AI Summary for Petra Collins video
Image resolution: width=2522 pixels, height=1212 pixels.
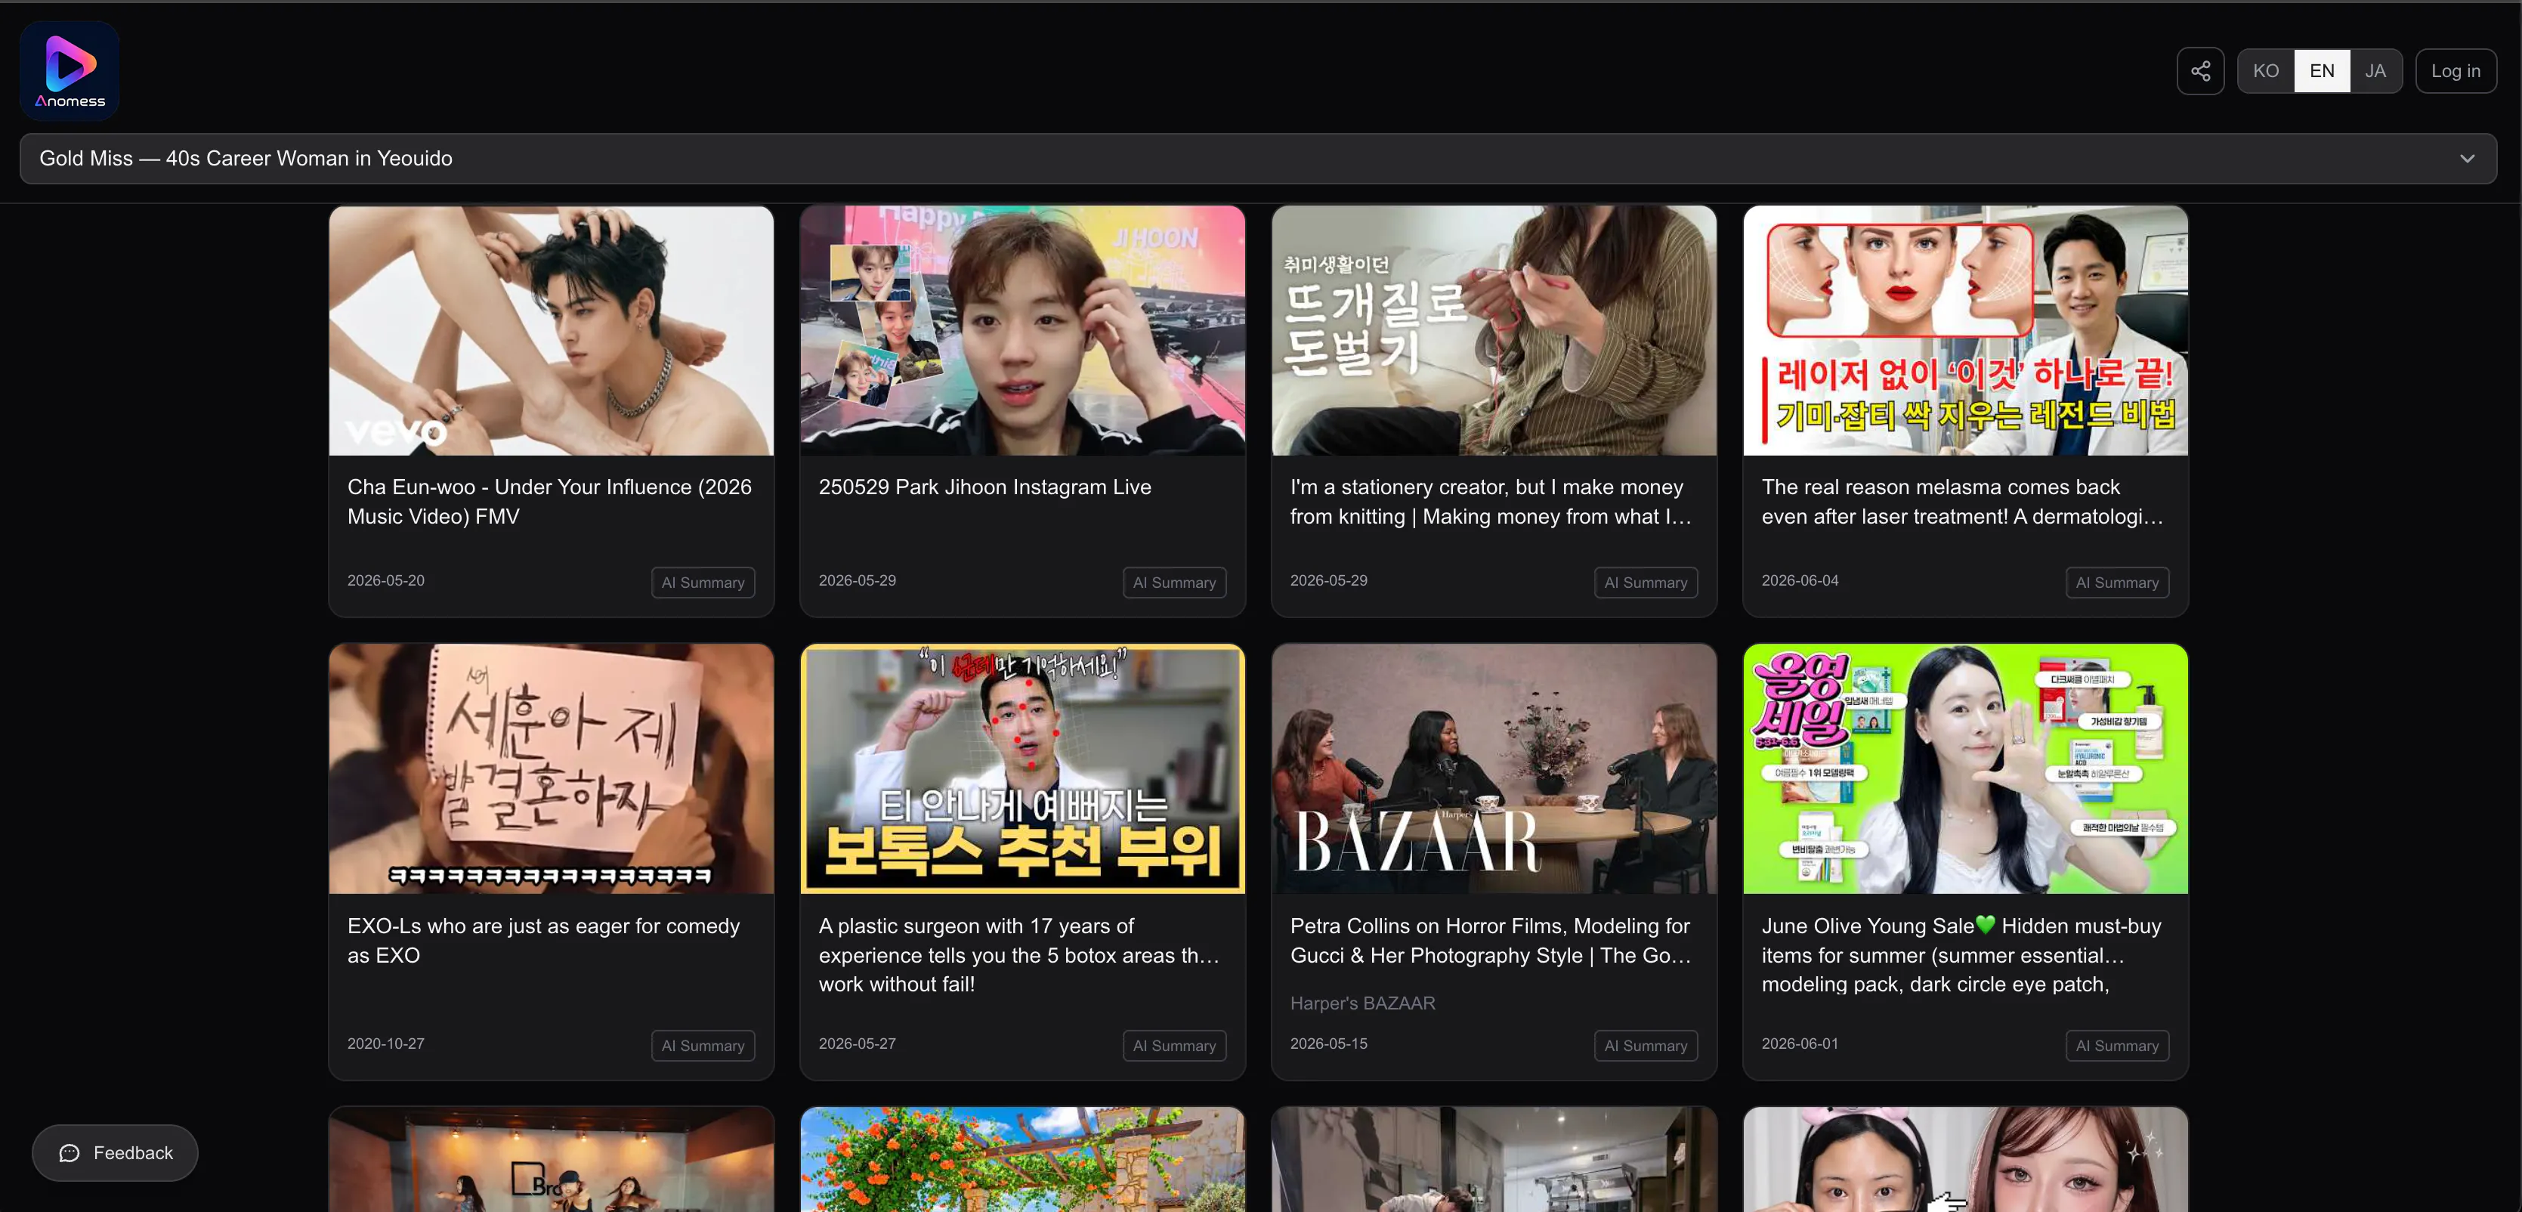coord(1646,1046)
